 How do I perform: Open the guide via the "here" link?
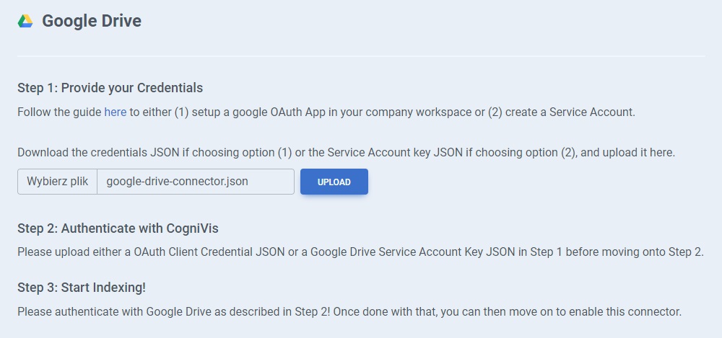click(x=115, y=112)
